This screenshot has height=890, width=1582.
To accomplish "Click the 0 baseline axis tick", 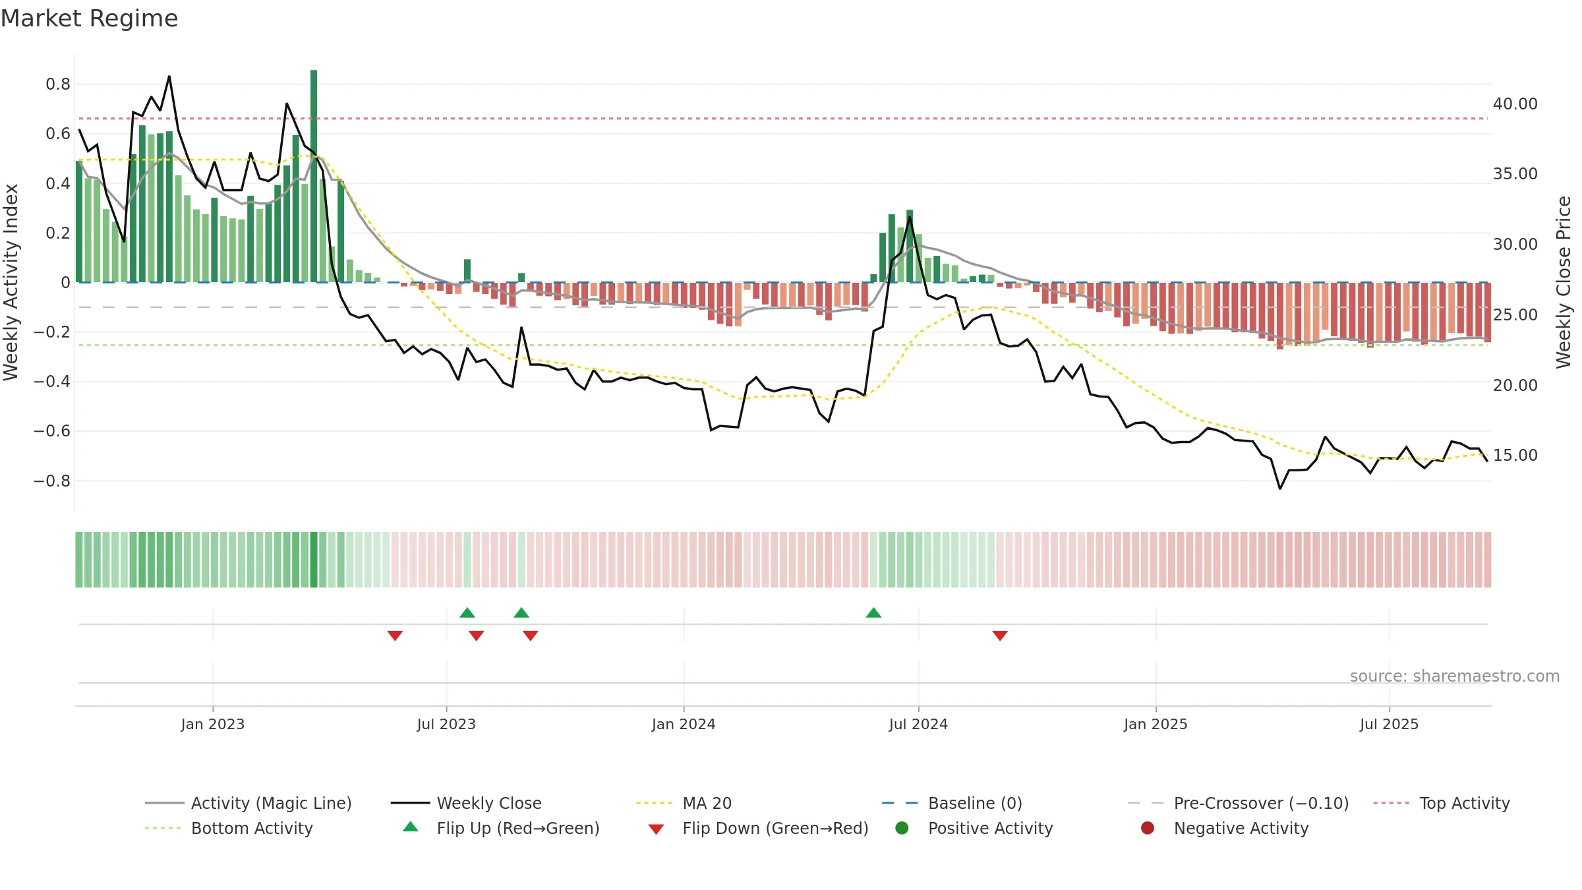I will point(65,282).
